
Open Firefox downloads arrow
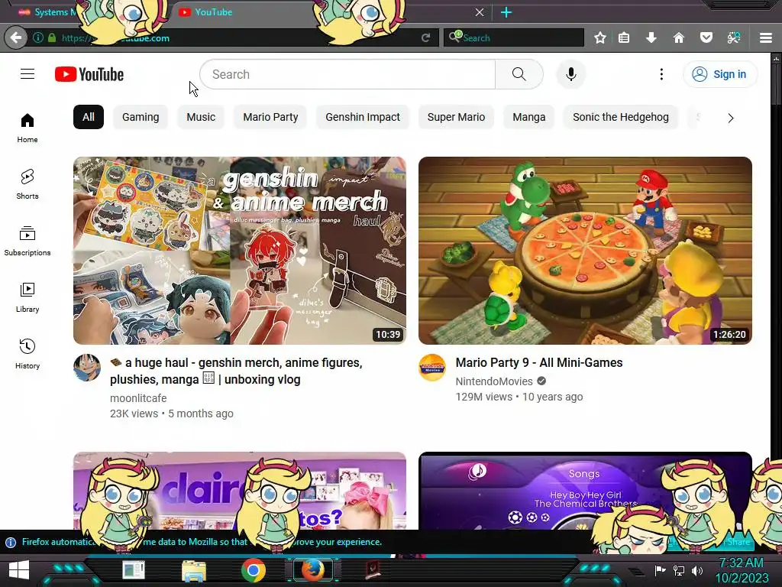click(x=651, y=37)
